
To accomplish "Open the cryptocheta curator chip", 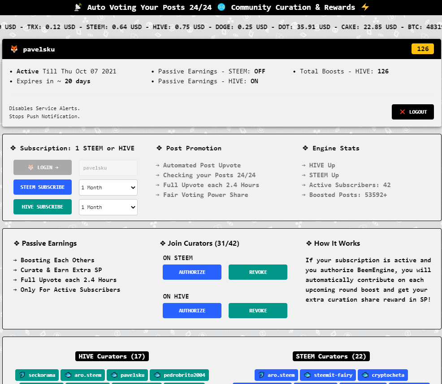I will pos(383,375).
